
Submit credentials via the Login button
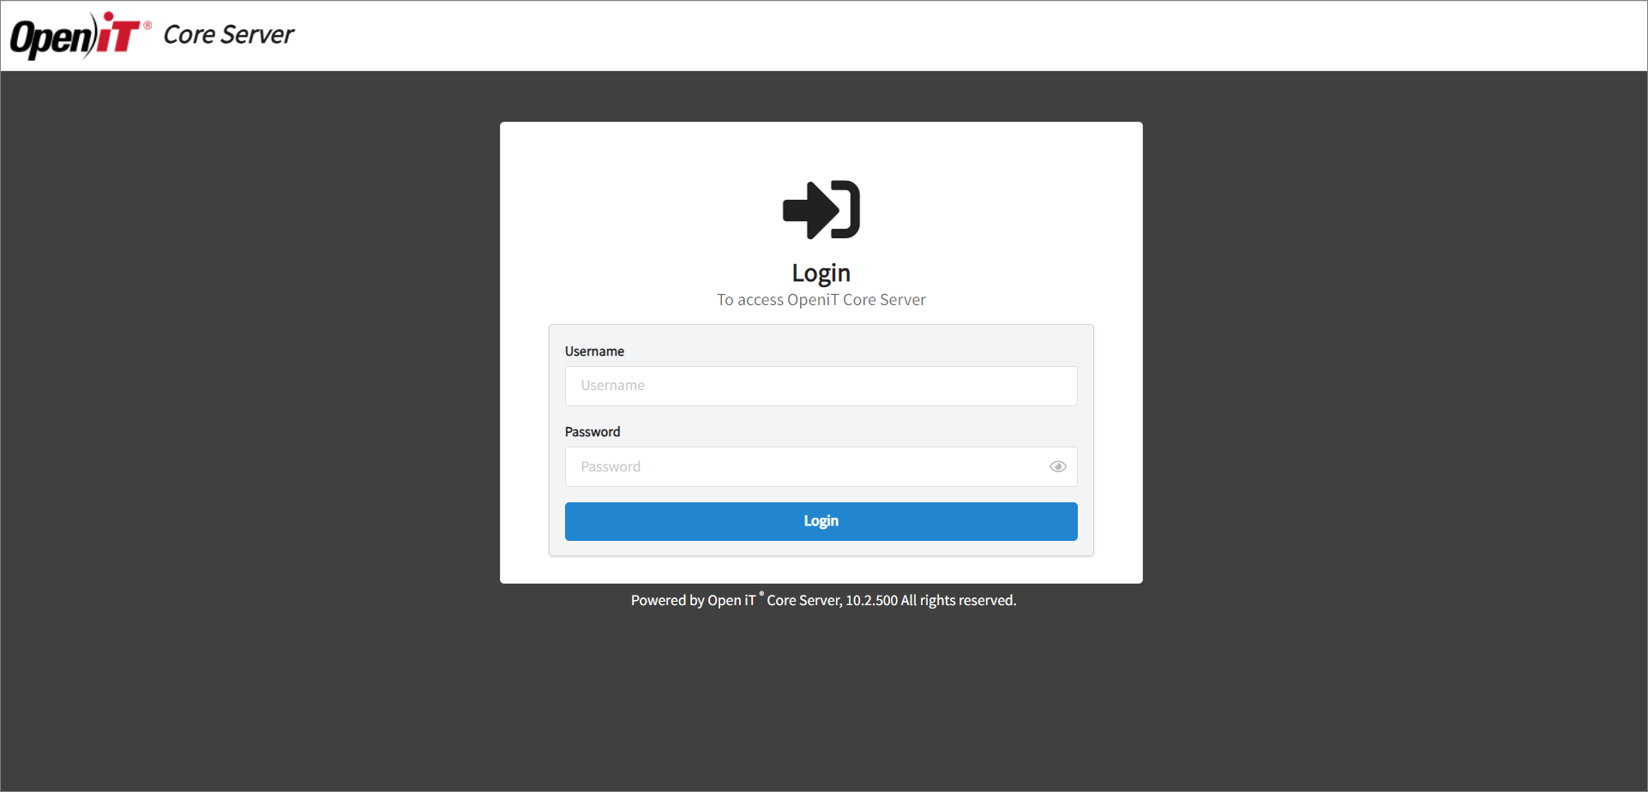click(x=821, y=521)
